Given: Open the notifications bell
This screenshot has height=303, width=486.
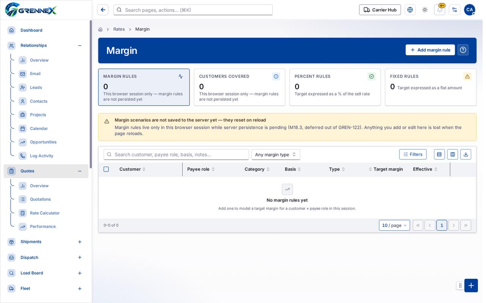Looking at the screenshot, I should [x=440, y=10].
